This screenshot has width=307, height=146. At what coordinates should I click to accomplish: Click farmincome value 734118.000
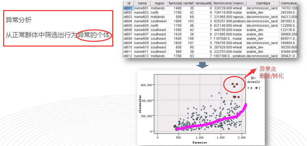[x=222, y=13]
